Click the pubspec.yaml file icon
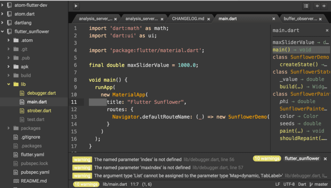Image resolution: width=331 pixels, height=188 pixels. (x=16, y=172)
